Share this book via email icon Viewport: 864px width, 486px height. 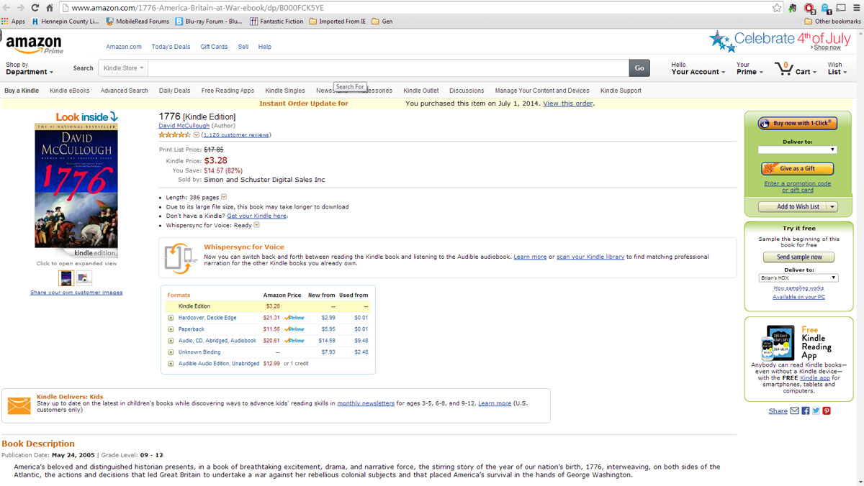tap(795, 411)
